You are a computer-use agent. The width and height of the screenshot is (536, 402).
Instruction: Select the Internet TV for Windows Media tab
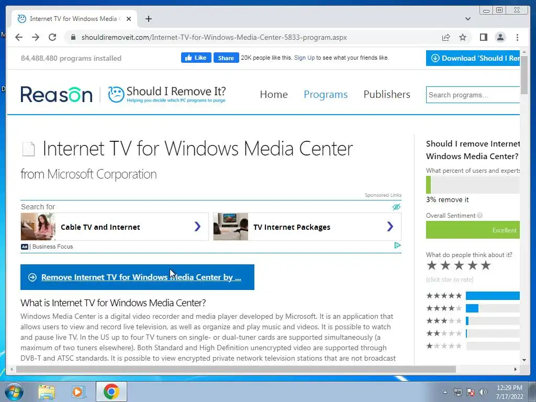(x=74, y=19)
